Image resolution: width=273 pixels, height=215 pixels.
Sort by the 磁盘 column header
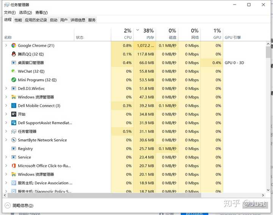coord(167,34)
